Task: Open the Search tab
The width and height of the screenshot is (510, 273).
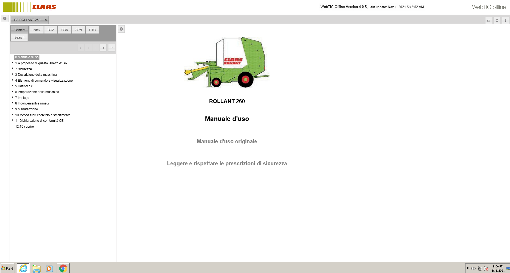Action: 19,37
